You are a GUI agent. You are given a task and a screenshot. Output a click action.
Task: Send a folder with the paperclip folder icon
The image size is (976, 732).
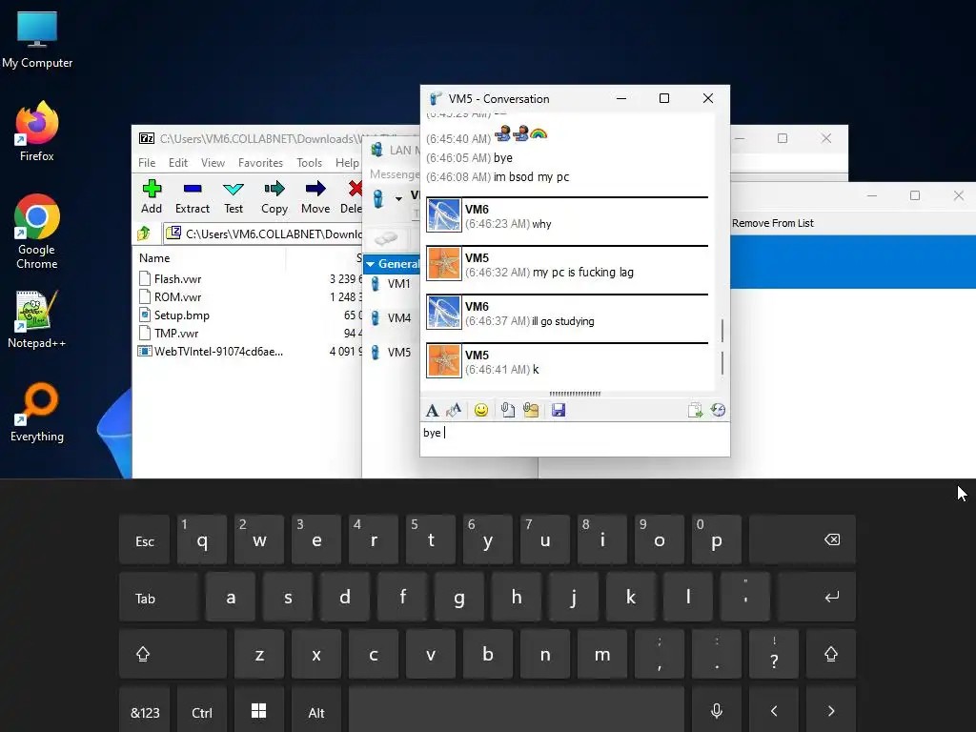(531, 410)
